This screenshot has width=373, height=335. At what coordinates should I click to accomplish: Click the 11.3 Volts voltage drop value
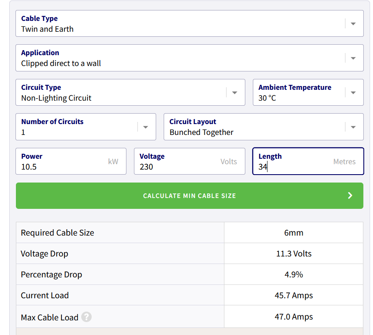tap(293, 254)
